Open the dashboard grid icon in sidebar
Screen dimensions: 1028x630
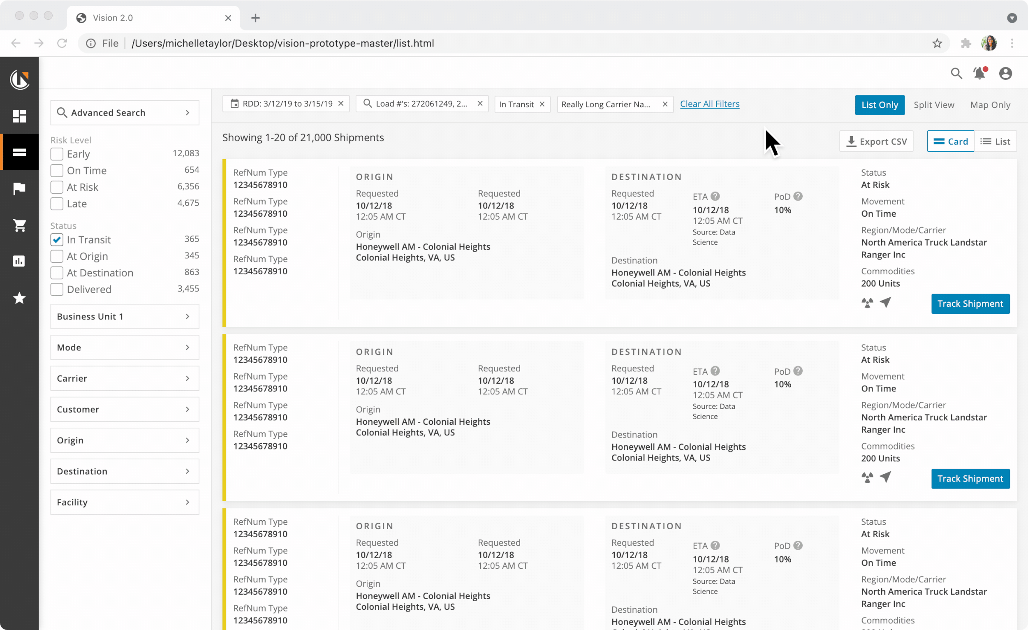19,116
